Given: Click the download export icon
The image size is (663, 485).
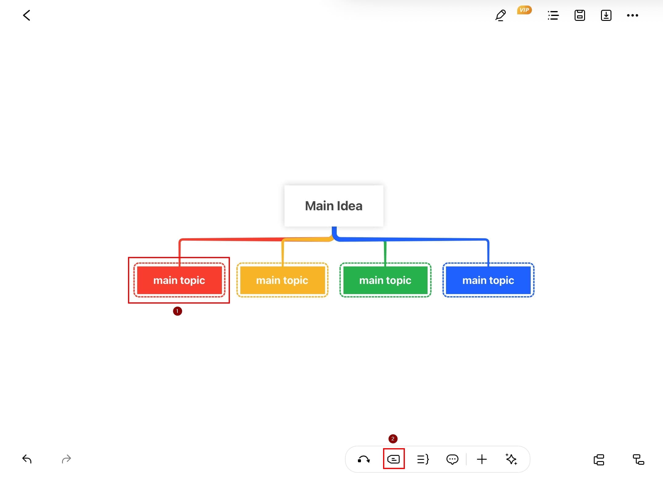Looking at the screenshot, I should pos(606,15).
